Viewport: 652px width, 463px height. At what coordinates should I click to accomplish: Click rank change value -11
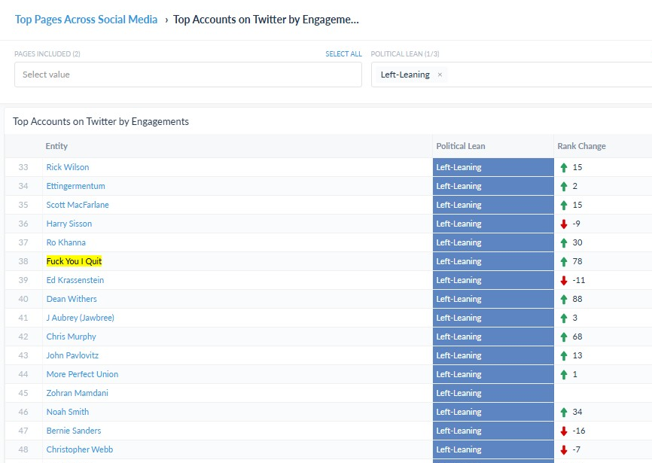pyautogui.click(x=578, y=280)
